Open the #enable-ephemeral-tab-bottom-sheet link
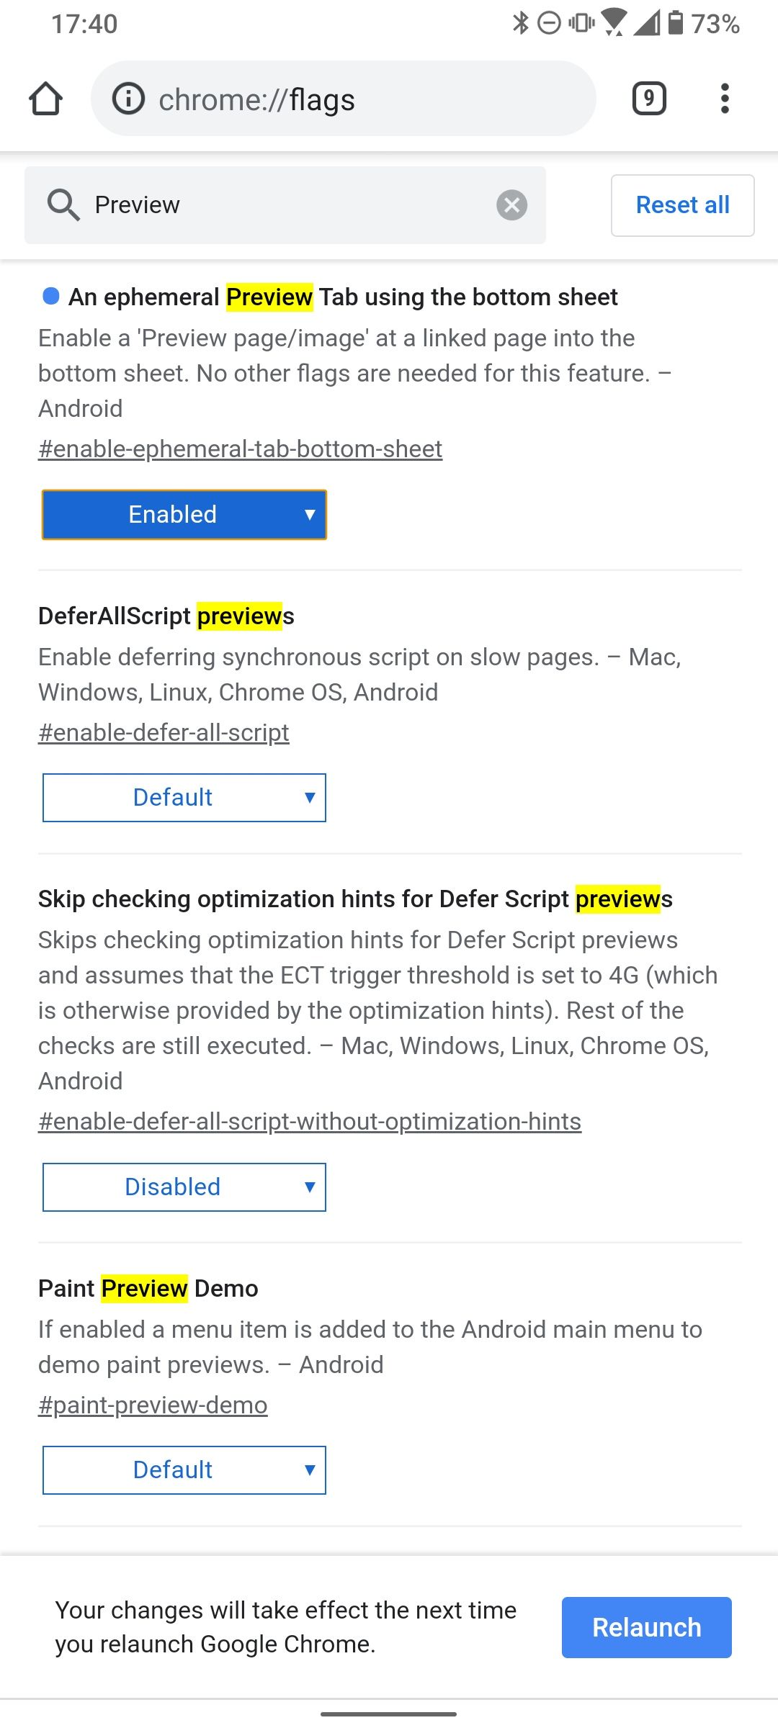The image size is (778, 1728). coord(240,449)
